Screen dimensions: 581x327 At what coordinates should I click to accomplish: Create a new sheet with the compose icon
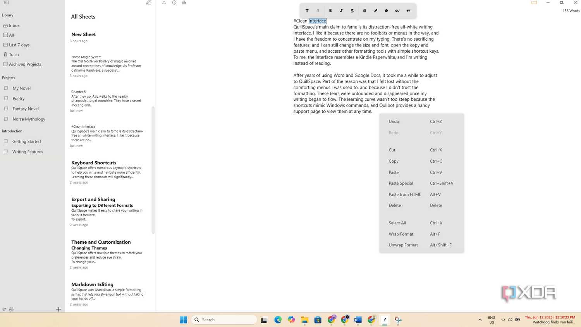(x=148, y=3)
